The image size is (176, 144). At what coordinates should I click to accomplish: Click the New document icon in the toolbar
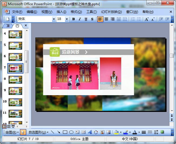point(8,19)
